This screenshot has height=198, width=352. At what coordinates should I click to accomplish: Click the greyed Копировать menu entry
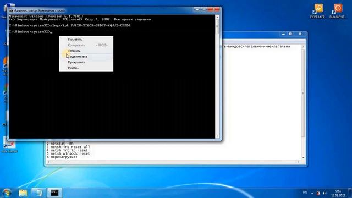(x=86, y=45)
